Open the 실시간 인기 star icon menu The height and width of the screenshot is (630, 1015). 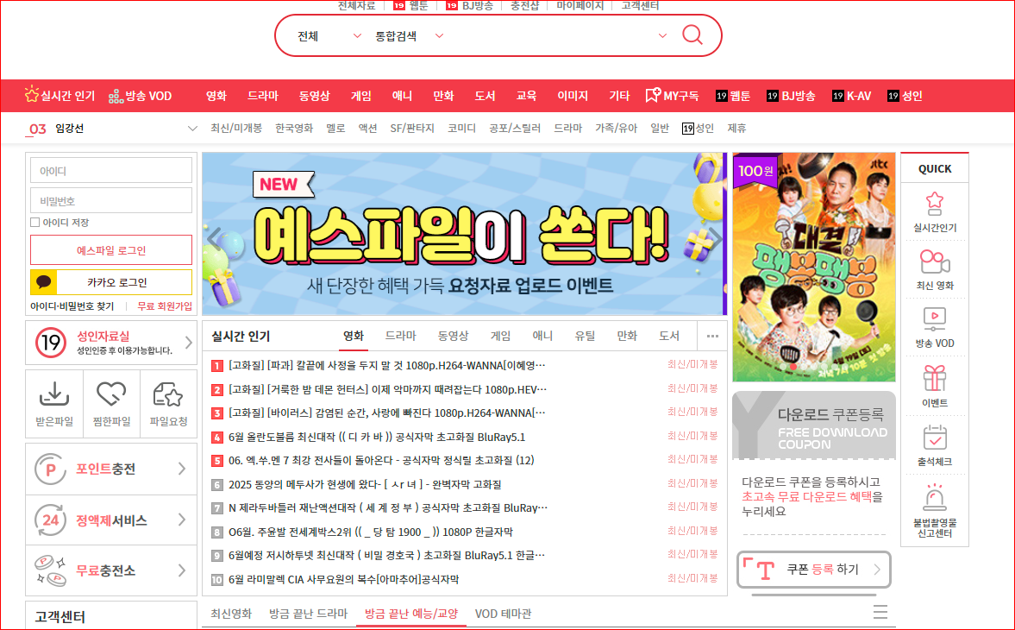click(60, 96)
